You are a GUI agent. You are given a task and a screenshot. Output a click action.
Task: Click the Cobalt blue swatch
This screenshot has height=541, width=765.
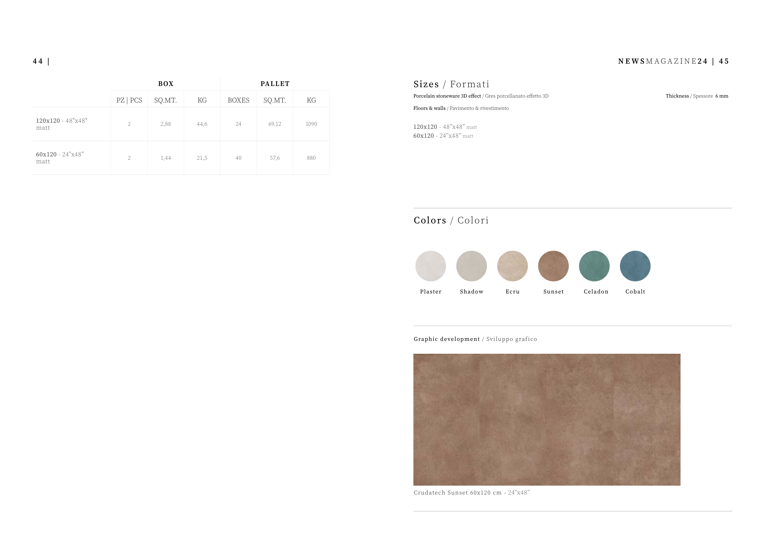(x=635, y=266)
